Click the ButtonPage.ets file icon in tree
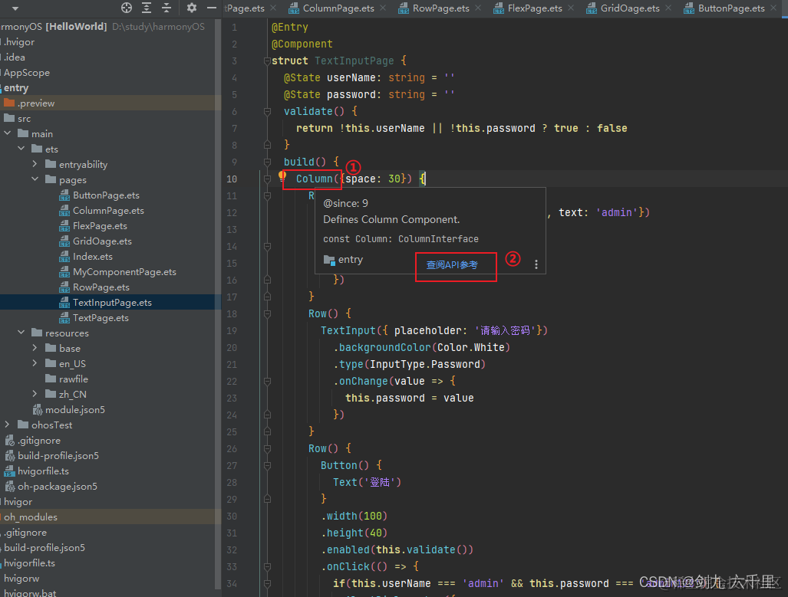Screen dimensions: 788x597 coord(64,195)
